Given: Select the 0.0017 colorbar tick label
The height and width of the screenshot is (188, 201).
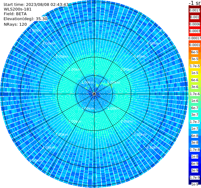Looking at the screenshot, I should (x=195, y=10).
